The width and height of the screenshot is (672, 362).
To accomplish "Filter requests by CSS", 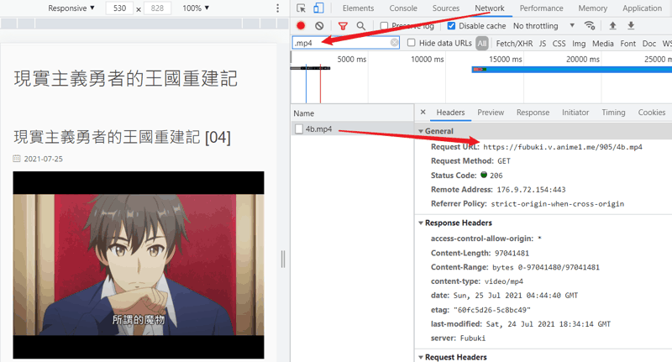I will (x=559, y=44).
